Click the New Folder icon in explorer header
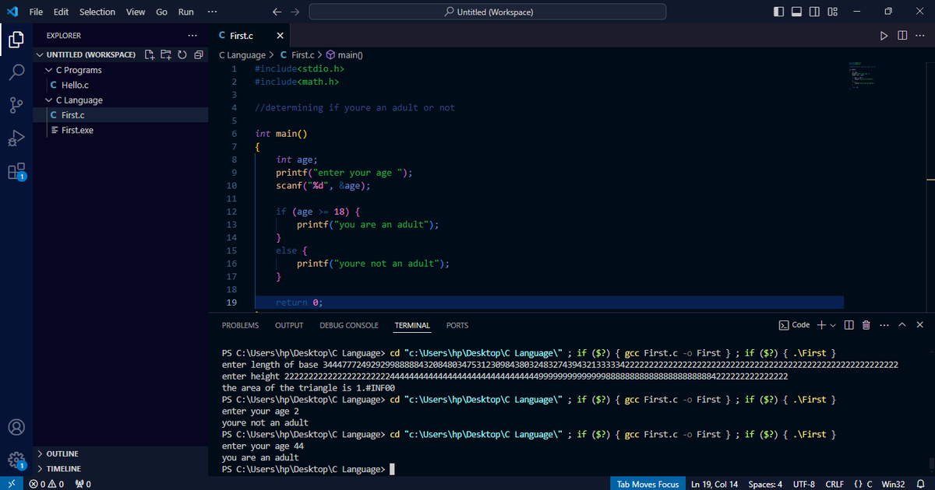 pyautogui.click(x=166, y=54)
